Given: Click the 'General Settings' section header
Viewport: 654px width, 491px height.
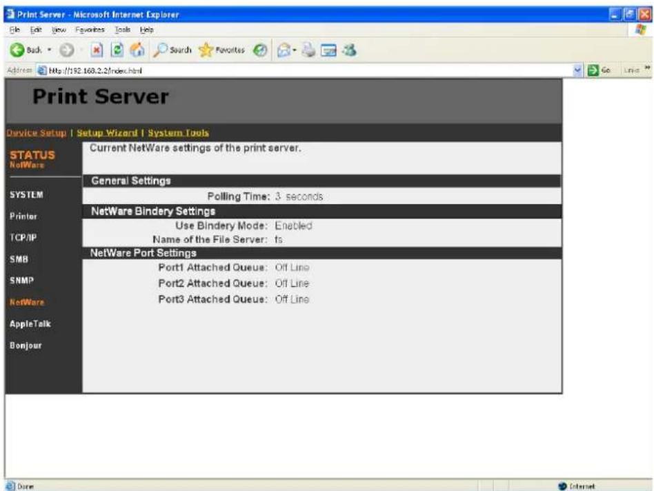Looking at the screenshot, I should tap(131, 181).
